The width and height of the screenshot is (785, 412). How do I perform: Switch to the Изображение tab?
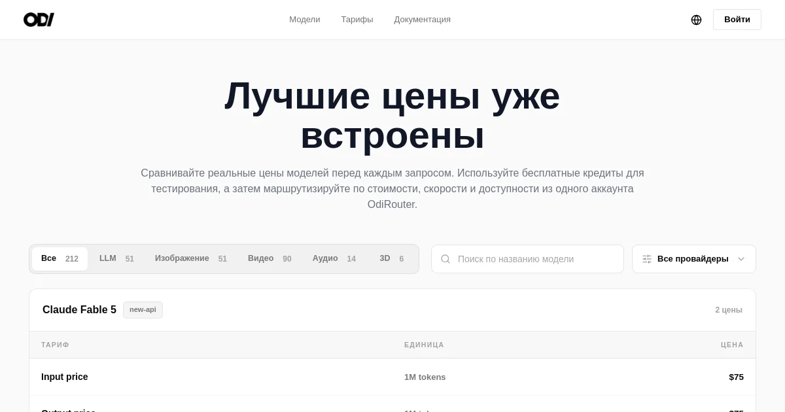click(x=191, y=259)
